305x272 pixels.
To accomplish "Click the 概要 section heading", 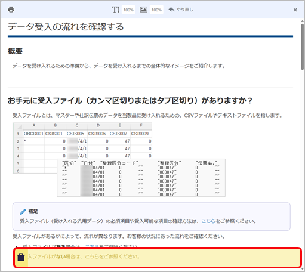I will (x=15, y=51).
